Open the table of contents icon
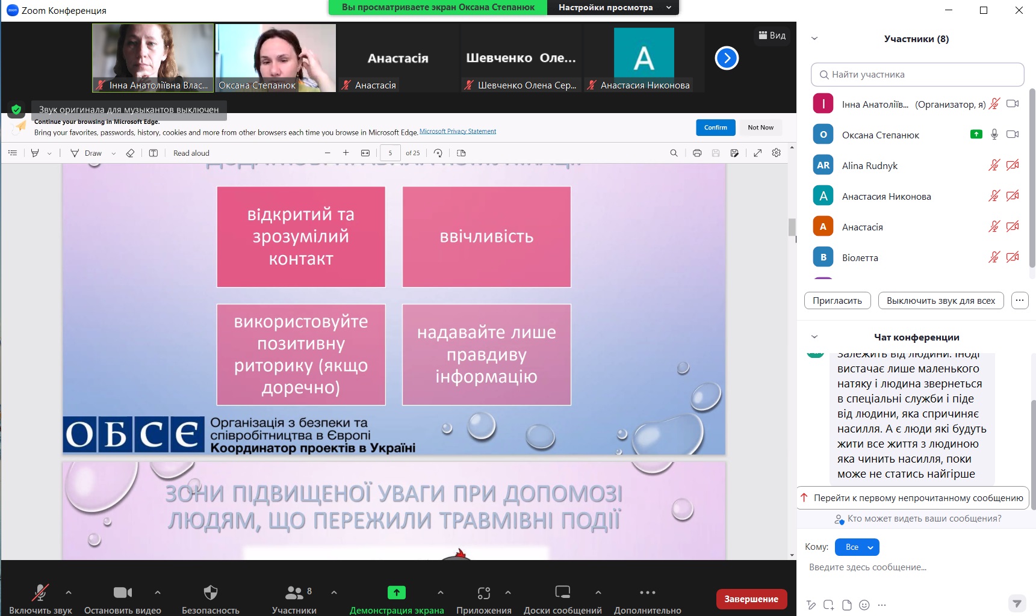This screenshot has height=616, width=1036. [x=13, y=153]
